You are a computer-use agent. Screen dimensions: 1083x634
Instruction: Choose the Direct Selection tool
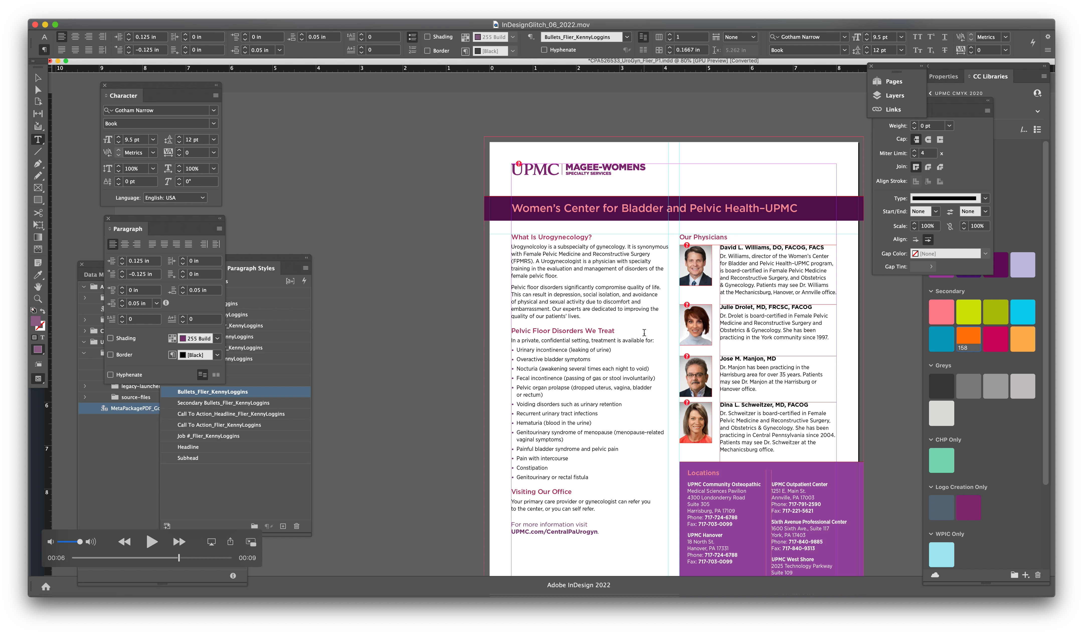coord(38,90)
